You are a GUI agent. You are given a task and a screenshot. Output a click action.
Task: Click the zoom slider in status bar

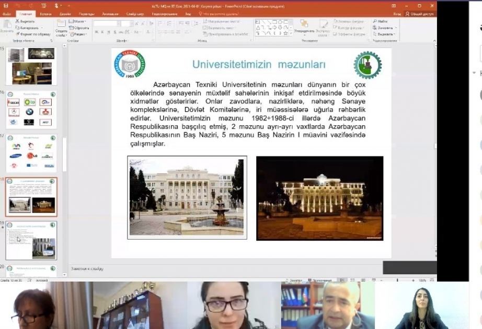(x=397, y=280)
